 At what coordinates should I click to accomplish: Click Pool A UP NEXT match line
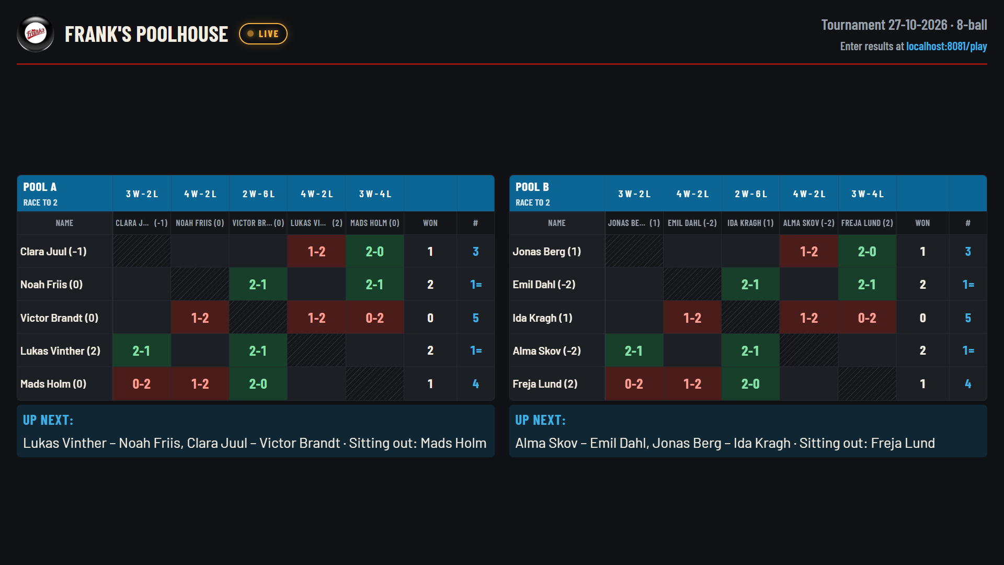point(255,443)
